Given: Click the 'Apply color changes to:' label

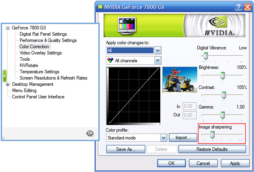Looking at the screenshot, I should click(x=128, y=43).
